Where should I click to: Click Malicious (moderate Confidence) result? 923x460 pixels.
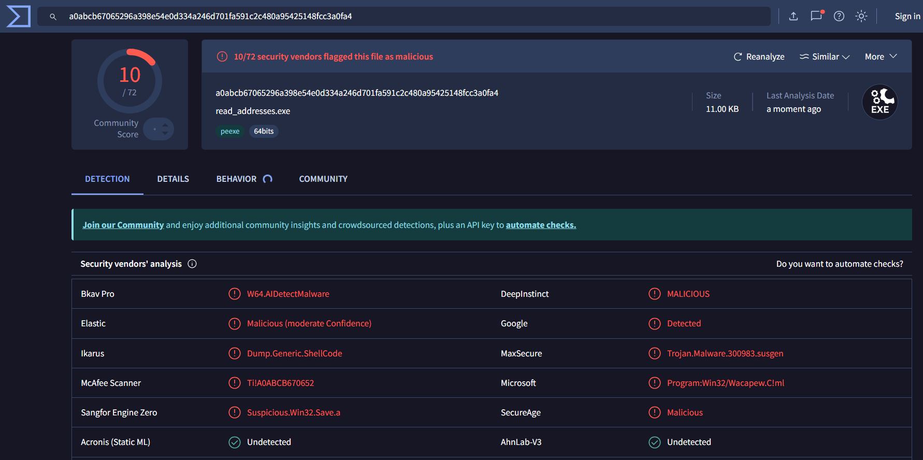[309, 323]
